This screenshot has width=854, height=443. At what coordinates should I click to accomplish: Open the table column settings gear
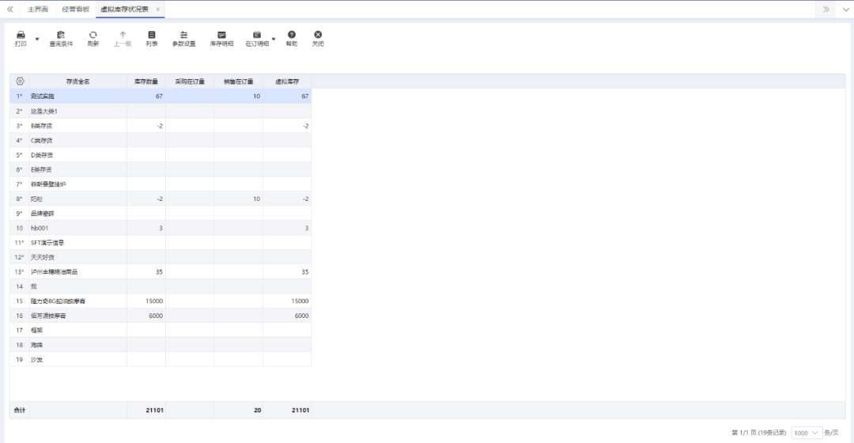(x=20, y=81)
